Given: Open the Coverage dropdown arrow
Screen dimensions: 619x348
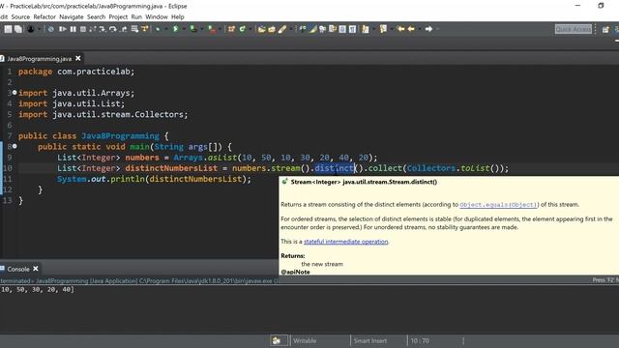Looking at the screenshot, I should pyautogui.click(x=201, y=29).
